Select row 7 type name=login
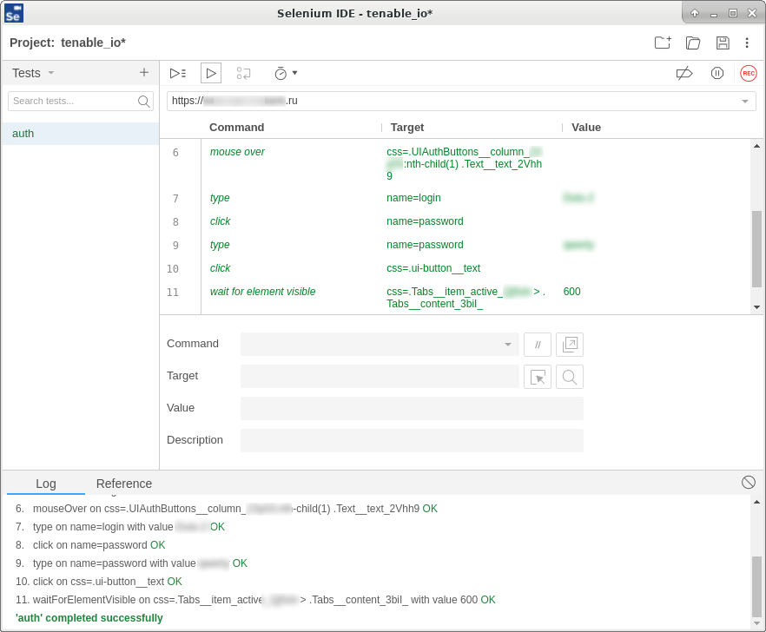The image size is (766, 632). 455,198
